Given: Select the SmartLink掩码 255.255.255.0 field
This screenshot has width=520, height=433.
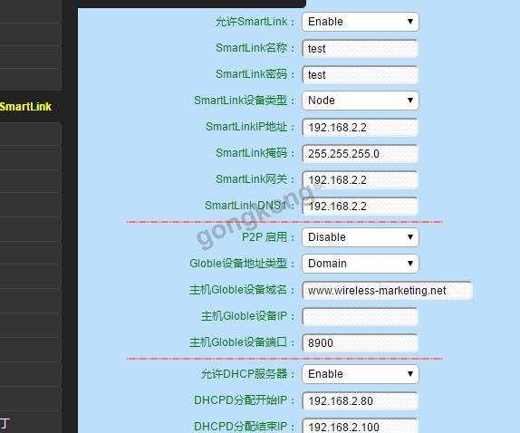Looking at the screenshot, I should pos(361,153).
